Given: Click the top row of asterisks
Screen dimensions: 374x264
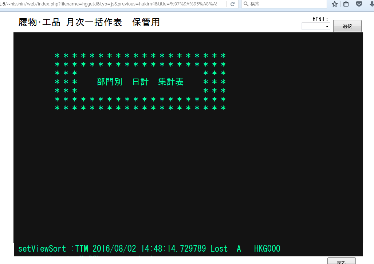Looking at the screenshot, I should 140,56.
